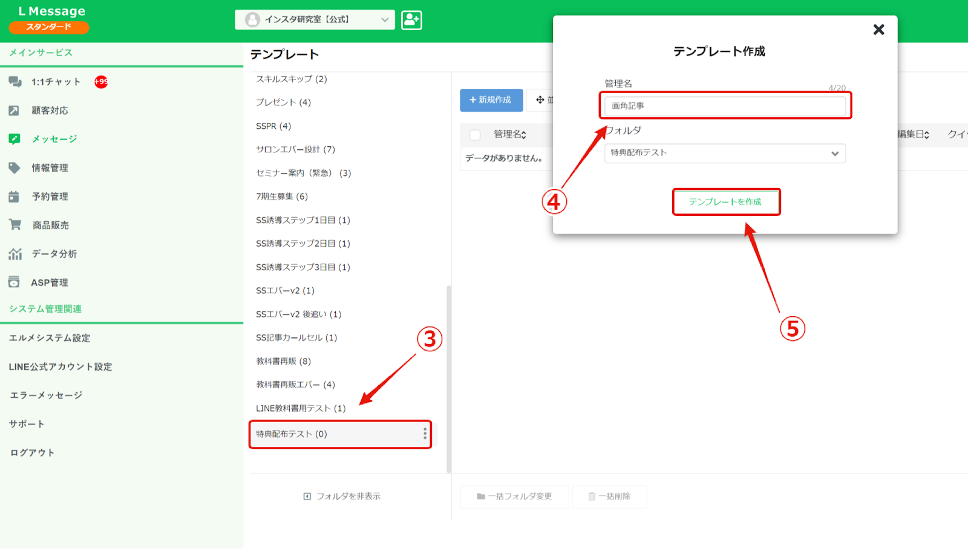The image size is (968, 549).
Task: Open データ分析 menu item
Action: 54,254
